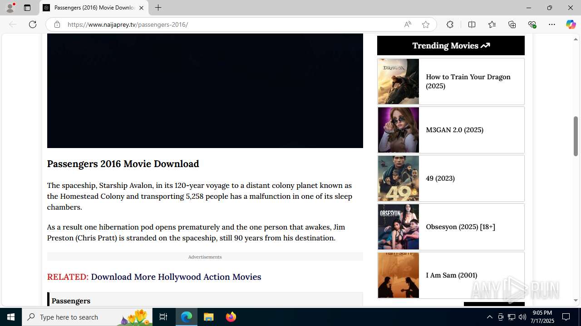Viewport: 581px width, 326px height.
Task: Open the Favorites list
Action: [492, 24]
